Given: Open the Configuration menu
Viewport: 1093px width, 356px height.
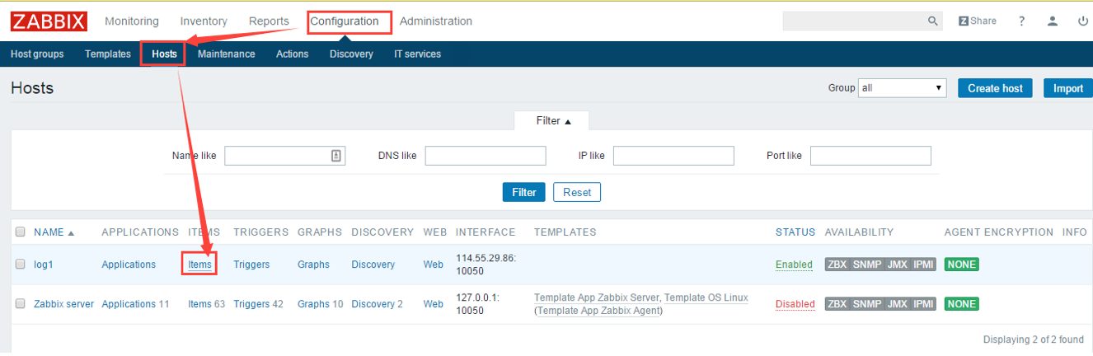Looking at the screenshot, I should click(345, 21).
